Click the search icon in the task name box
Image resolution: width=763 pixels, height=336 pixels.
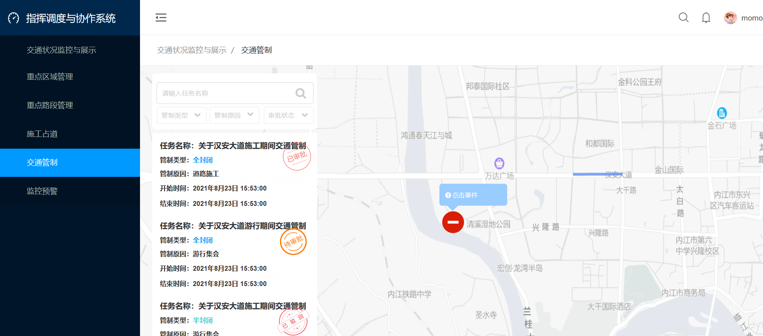pyautogui.click(x=301, y=93)
